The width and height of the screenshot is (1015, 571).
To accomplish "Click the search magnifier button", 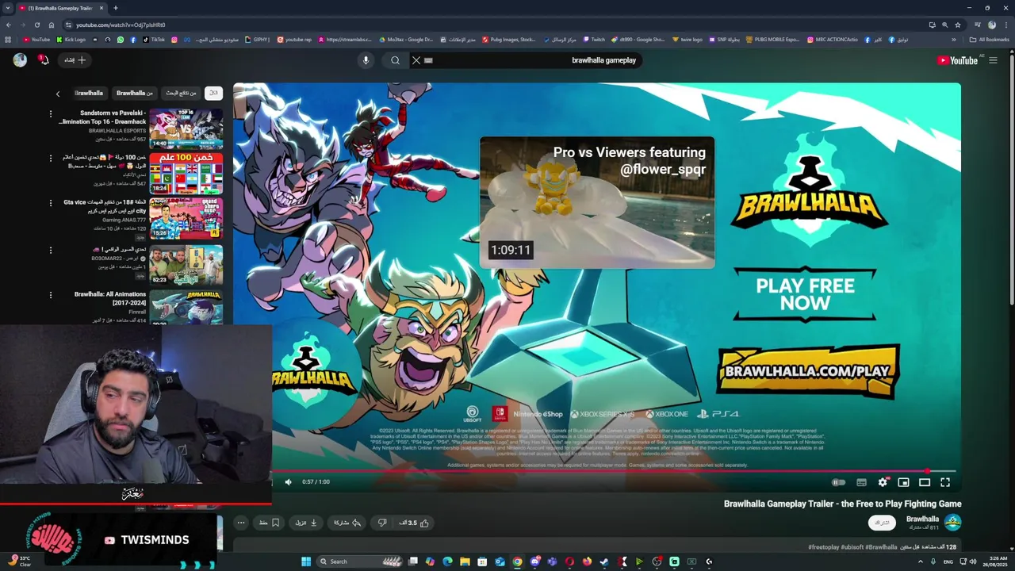I will (395, 60).
